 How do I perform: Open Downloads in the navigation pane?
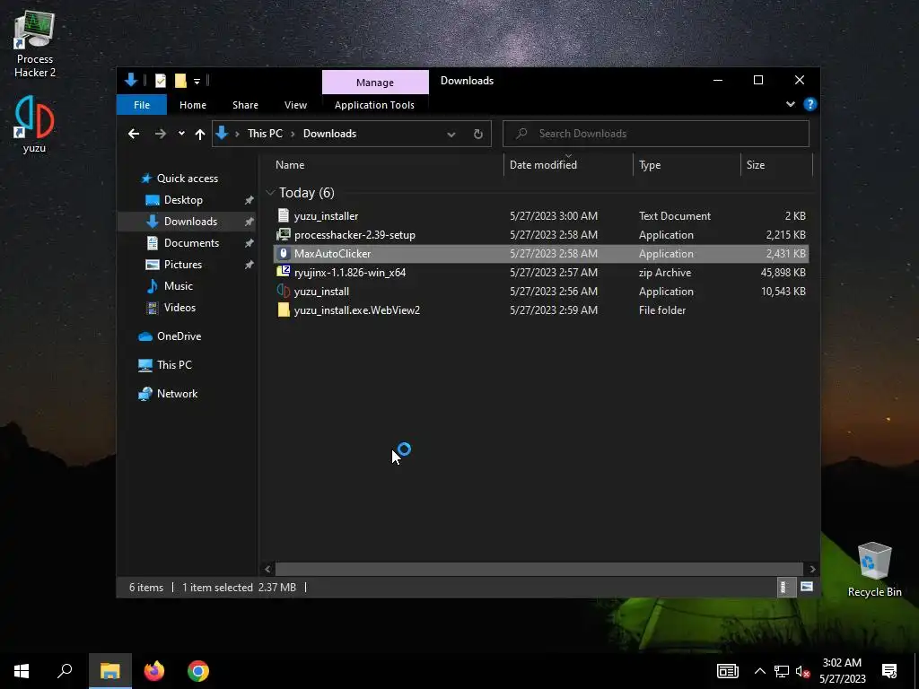coord(190,222)
